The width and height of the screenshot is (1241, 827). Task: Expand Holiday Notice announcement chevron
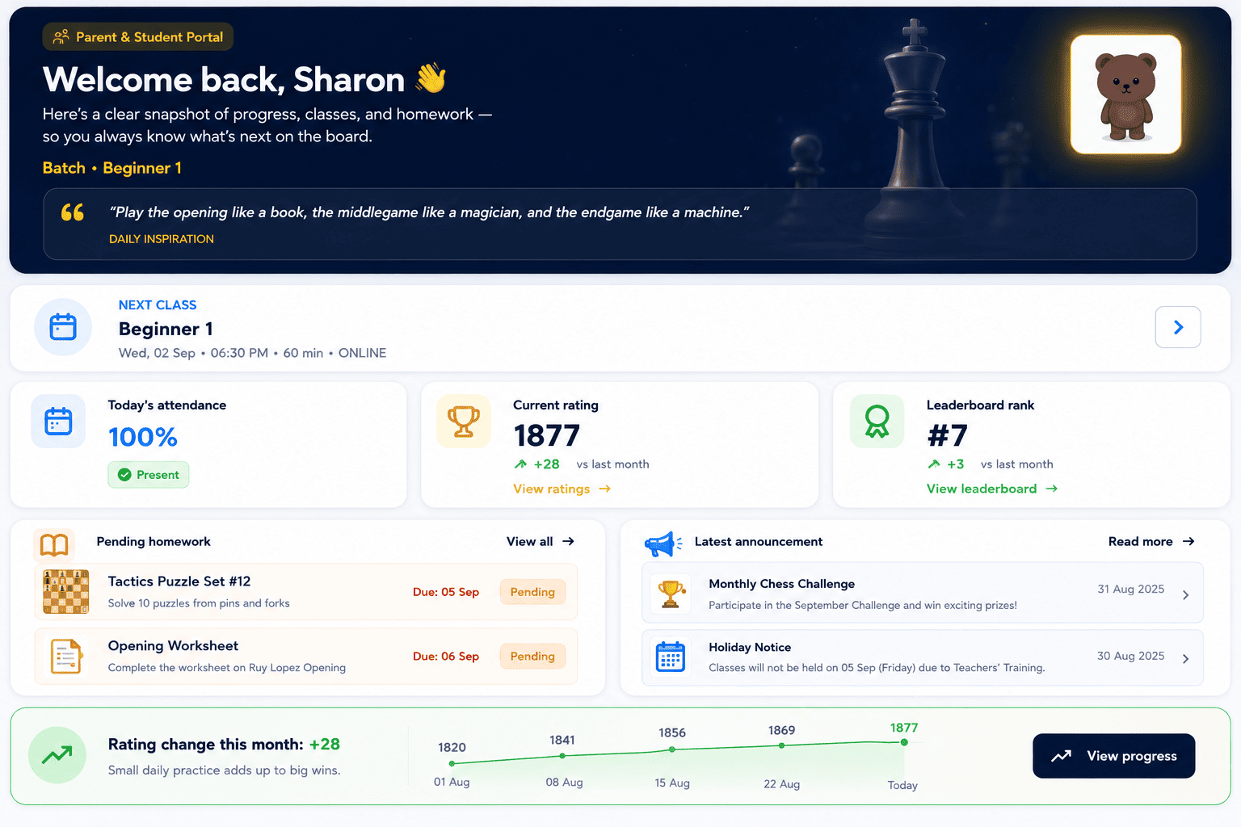click(1185, 659)
